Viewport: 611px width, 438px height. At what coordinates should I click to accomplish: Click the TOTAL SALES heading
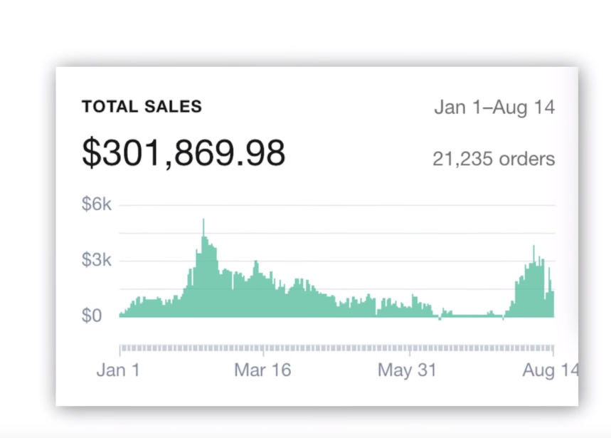pyautogui.click(x=142, y=107)
